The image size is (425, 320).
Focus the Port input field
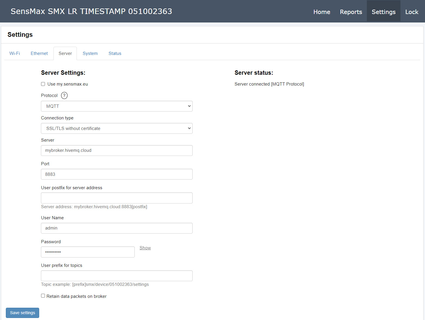click(117, 174)
